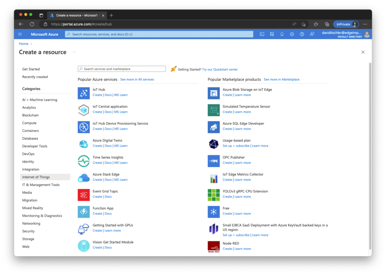386x275 pixels.
Task: Select Recently created in the sidebar
Action: [x=35, y=77]
